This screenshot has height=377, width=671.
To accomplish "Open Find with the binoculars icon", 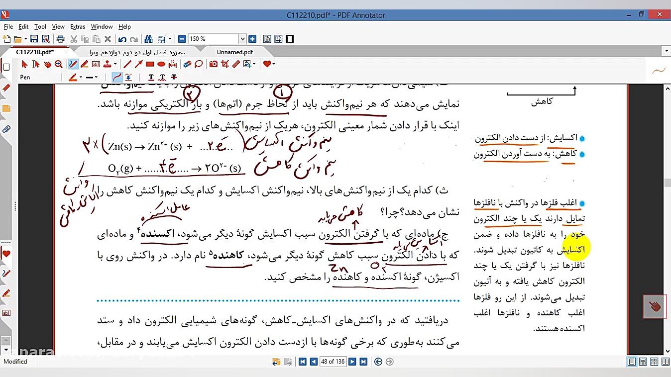I will pyautogui.click(x=148, y=39).
